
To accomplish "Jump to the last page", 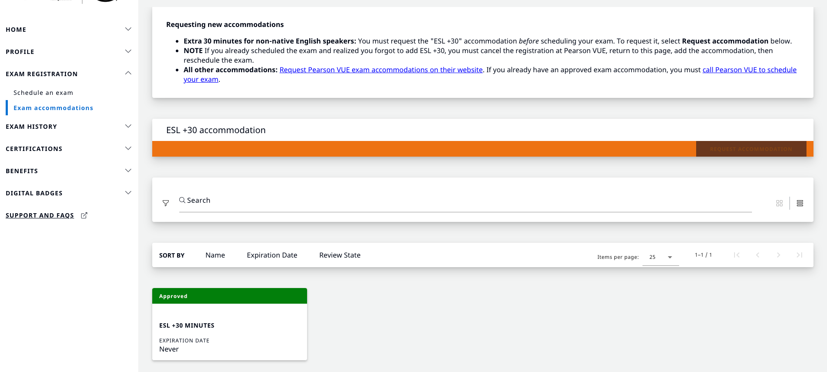I will [799, 255].
